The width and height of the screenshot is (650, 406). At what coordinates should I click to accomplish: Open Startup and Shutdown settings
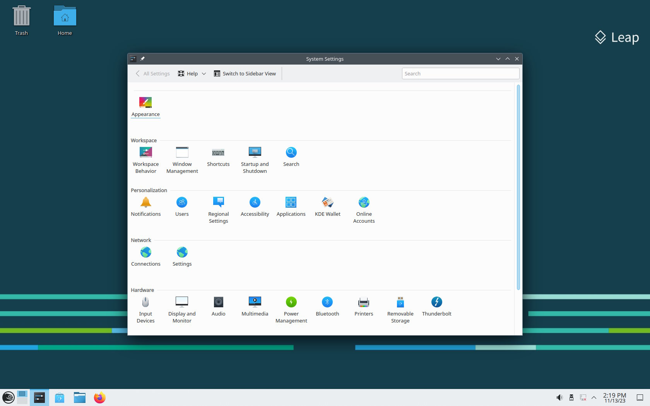pos(255,160)
